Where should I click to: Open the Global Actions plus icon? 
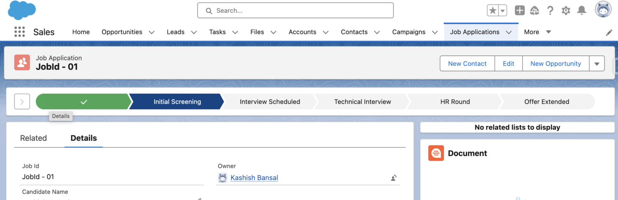pos(519,10)
